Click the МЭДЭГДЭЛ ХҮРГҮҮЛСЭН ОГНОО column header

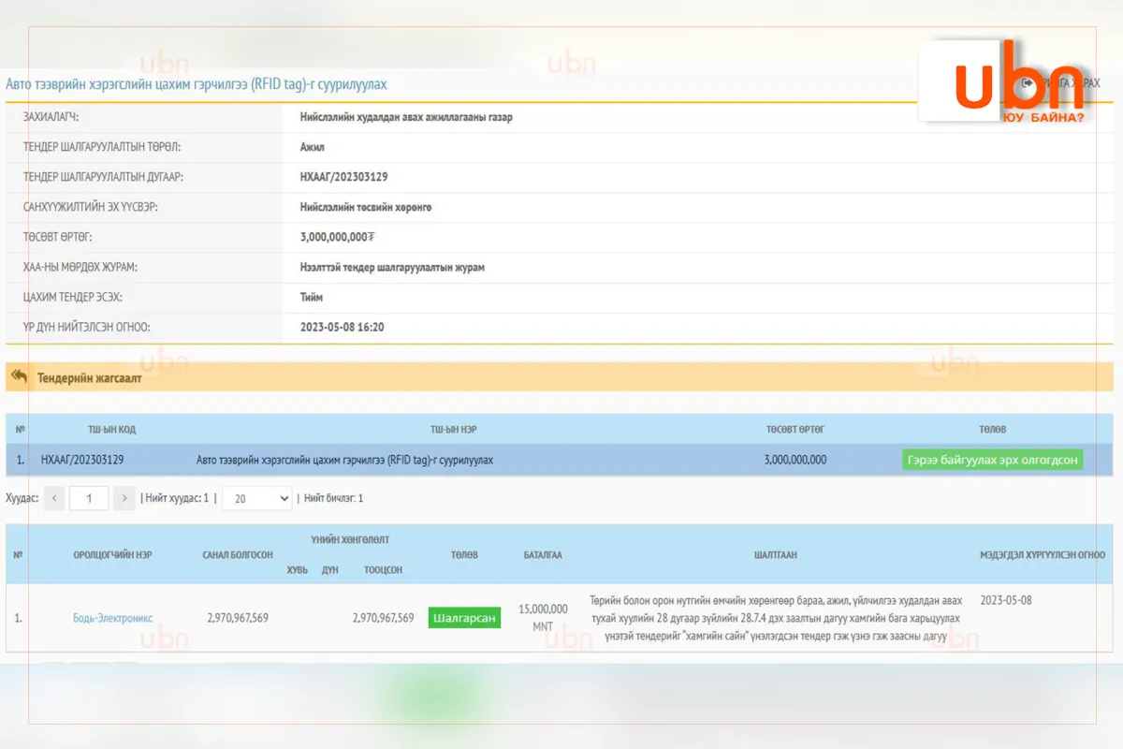(x=1043, y=554)
